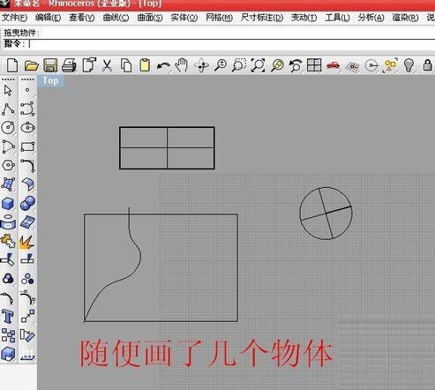Open the 查看(V) menu

pyautogui.click(x=82, y=18)
